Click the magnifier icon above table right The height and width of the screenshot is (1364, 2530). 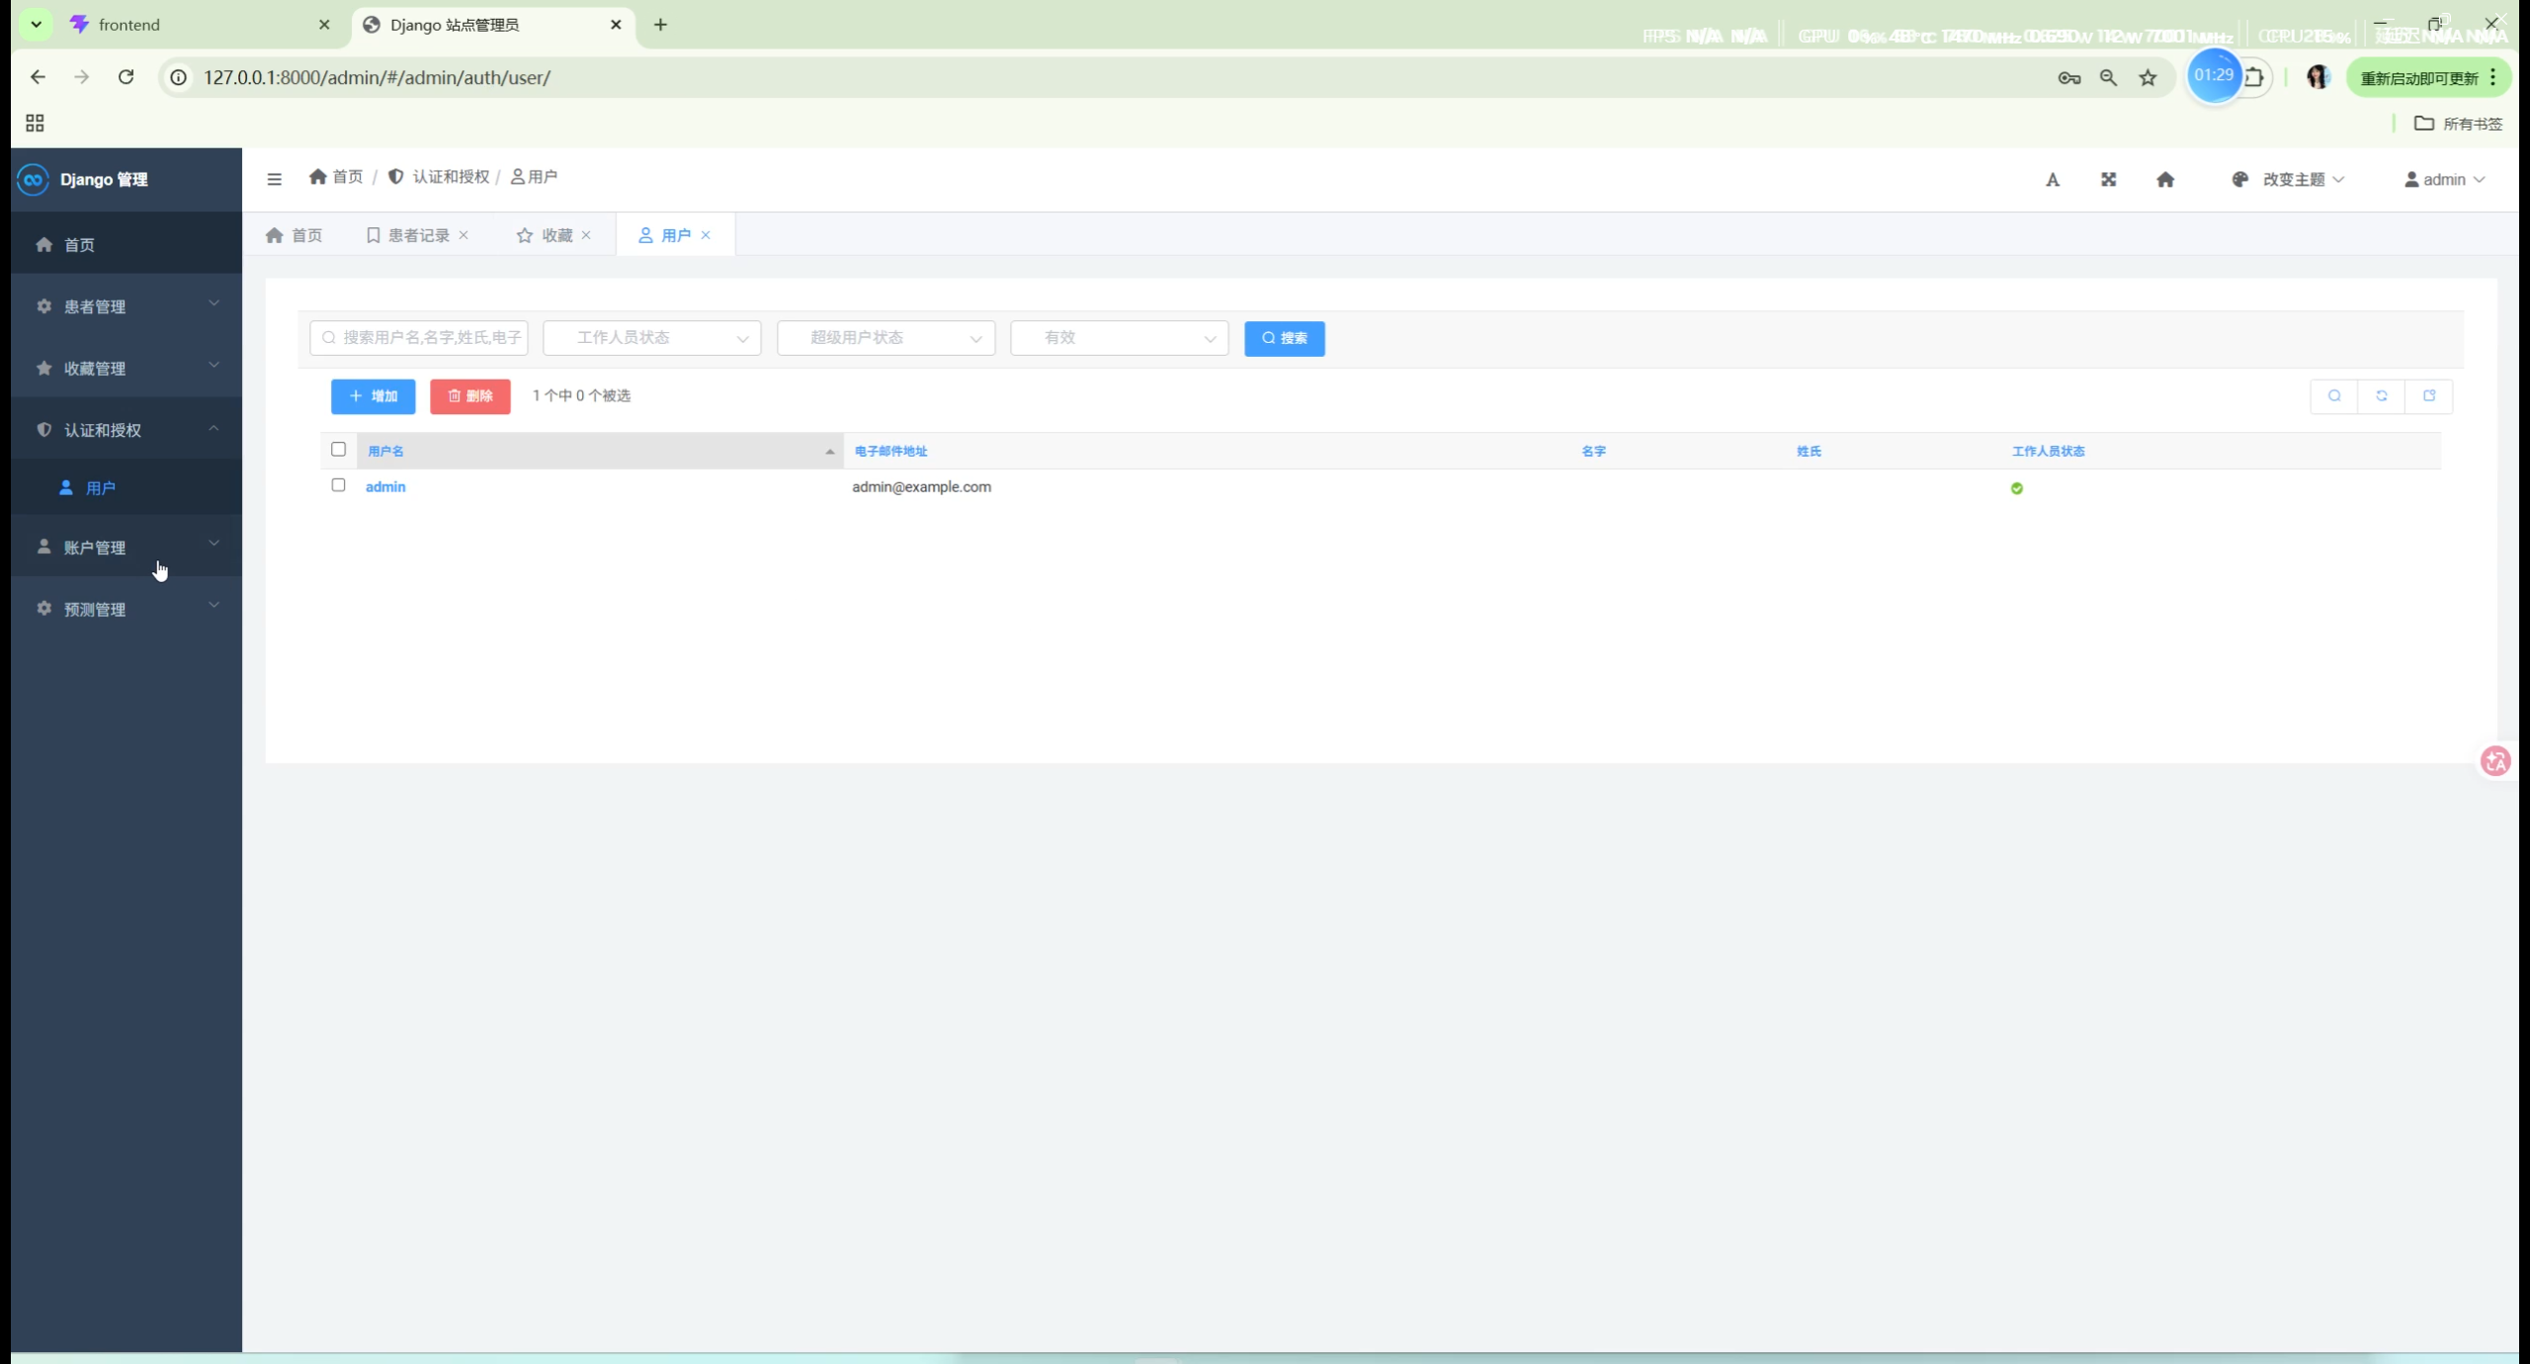(2334, 396)
